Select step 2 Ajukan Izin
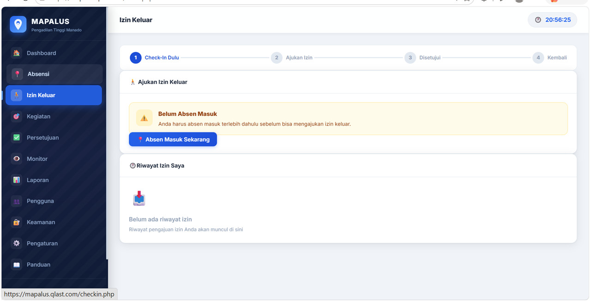Screen dimensions: 590x301 [x=292, y=58]
